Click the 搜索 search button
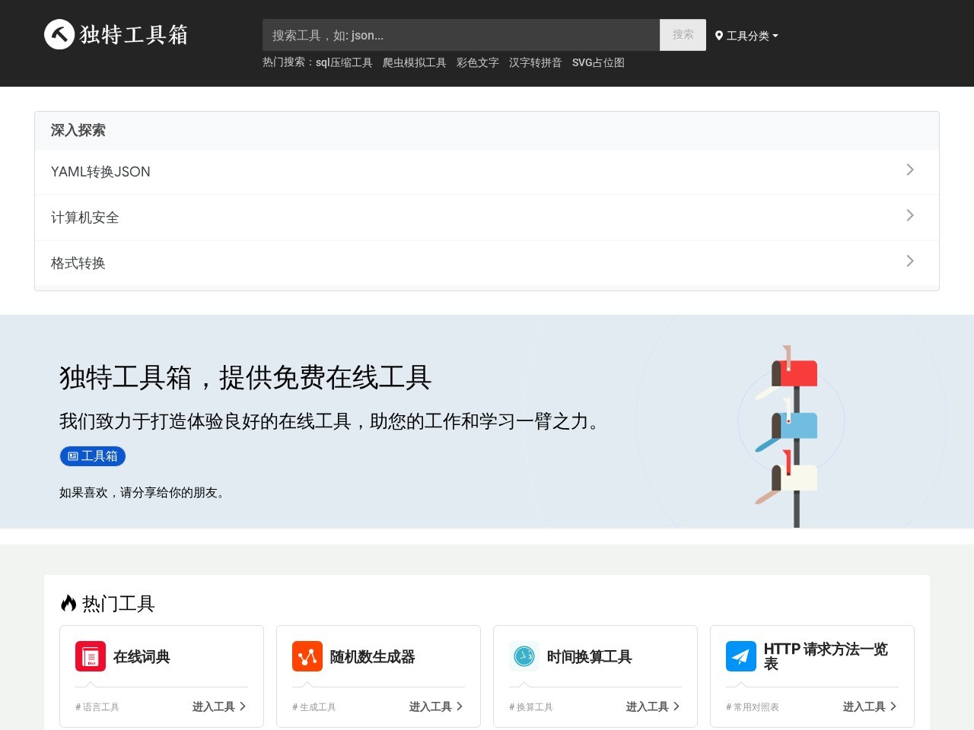This screenshot has width=974, height=730. point(683,35)
